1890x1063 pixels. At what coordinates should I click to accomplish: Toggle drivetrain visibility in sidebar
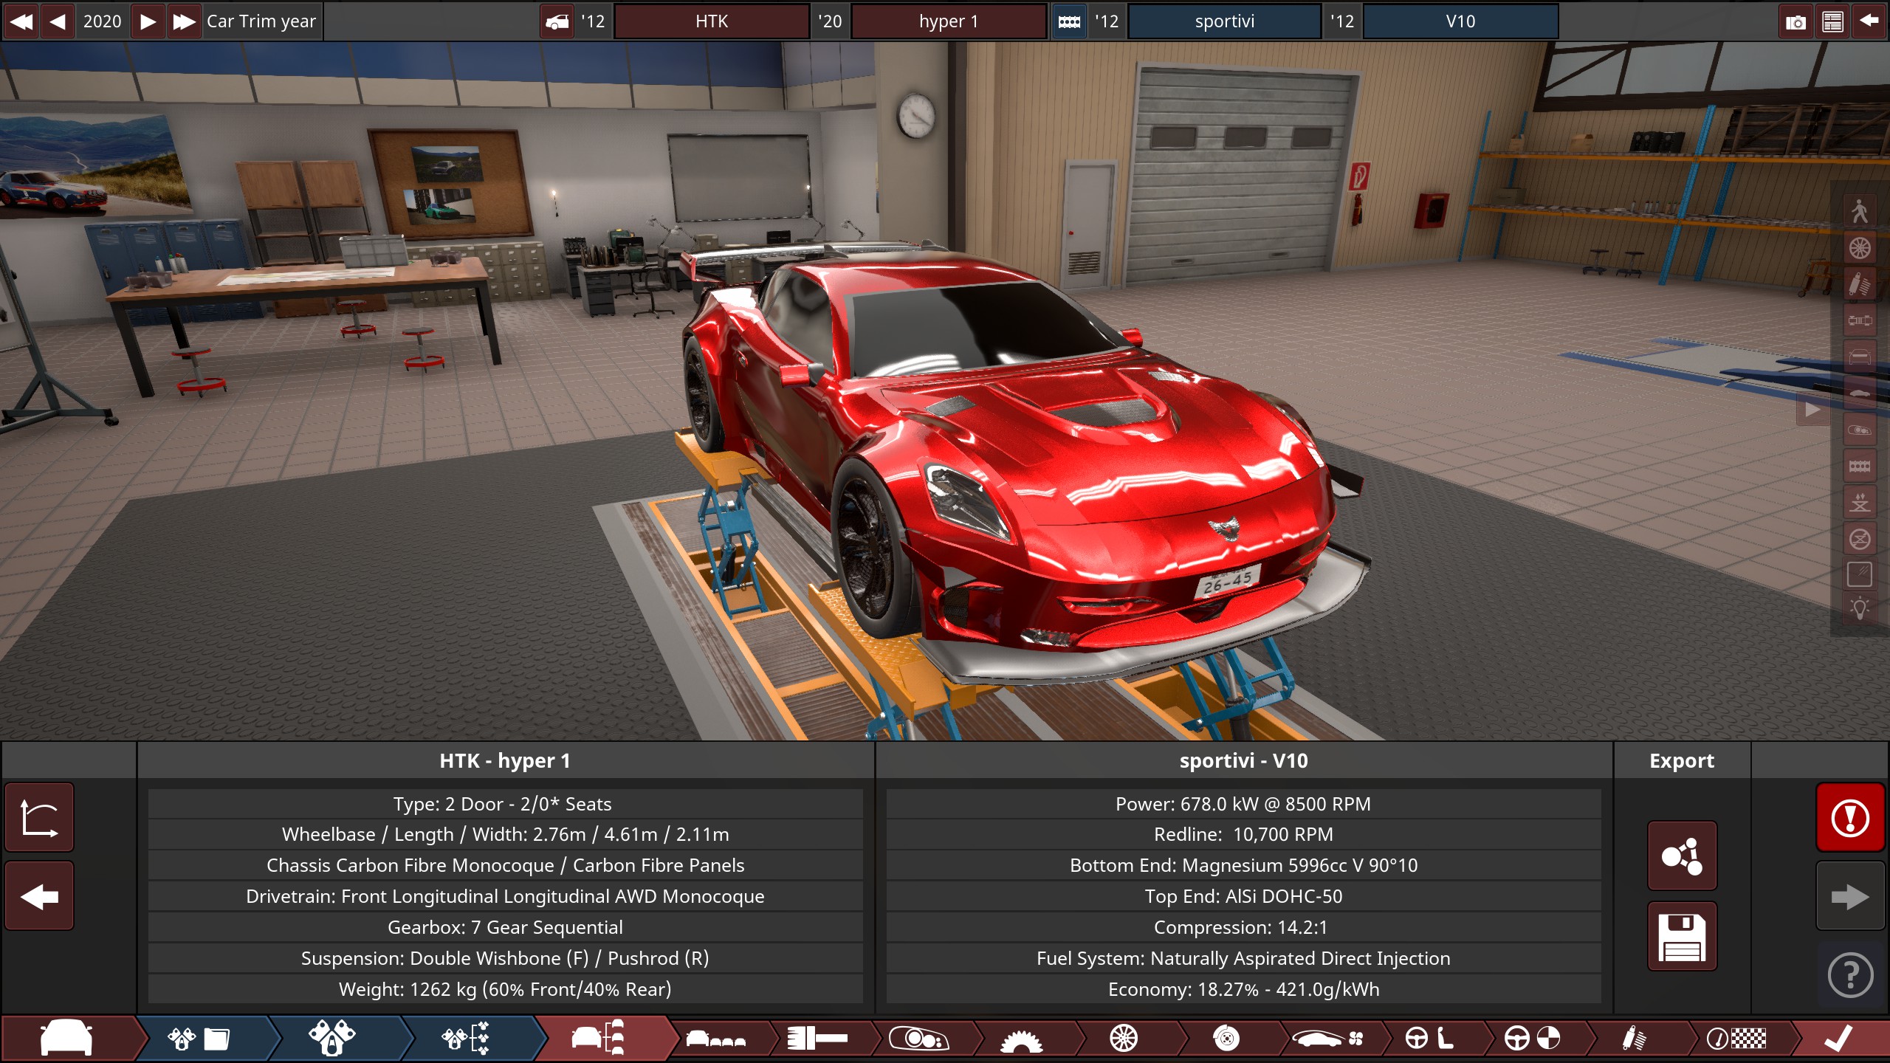pyautogui.click(x=1859, y=320)
